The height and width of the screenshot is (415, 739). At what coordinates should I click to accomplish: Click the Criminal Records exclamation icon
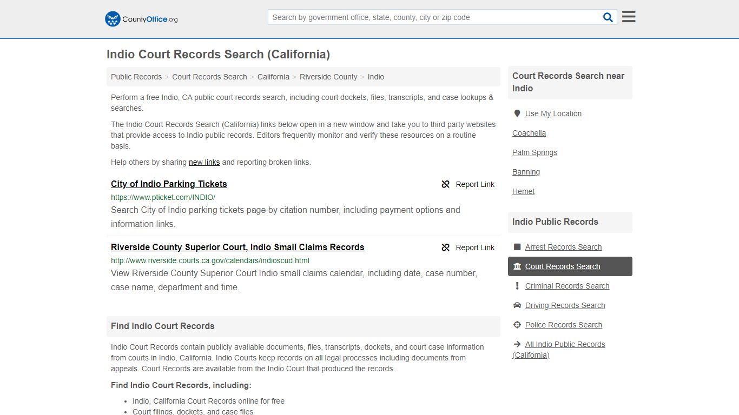(x=517, y=286)
